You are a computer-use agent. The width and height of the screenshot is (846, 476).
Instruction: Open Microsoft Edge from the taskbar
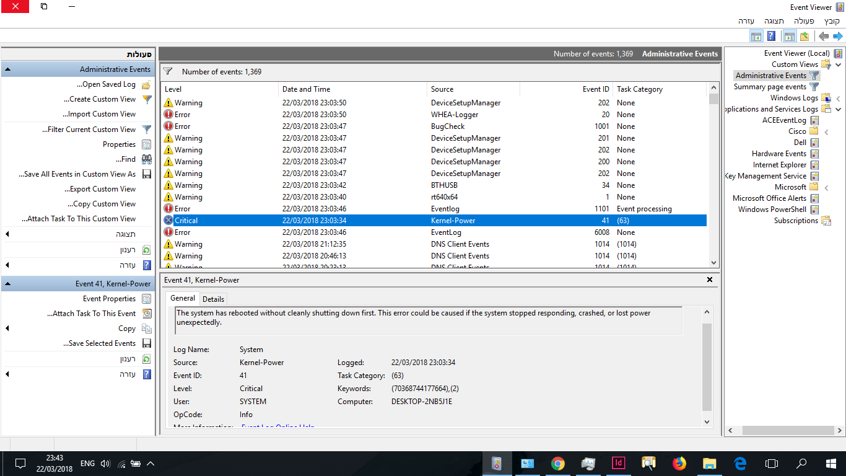pyautogui.click(x=740, y=463)
